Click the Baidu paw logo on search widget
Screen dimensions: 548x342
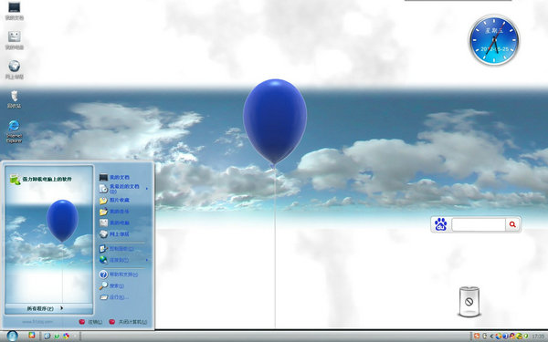tap(441, 224)
